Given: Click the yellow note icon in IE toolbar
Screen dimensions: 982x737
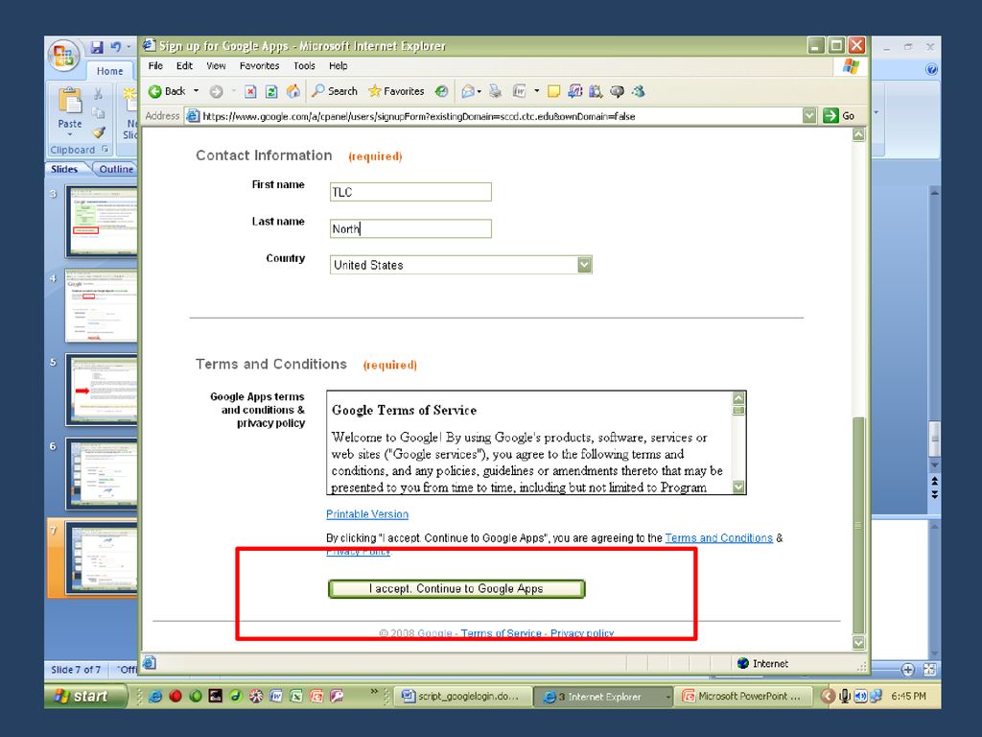Looking at the screenshot, I should coord(553,91).
